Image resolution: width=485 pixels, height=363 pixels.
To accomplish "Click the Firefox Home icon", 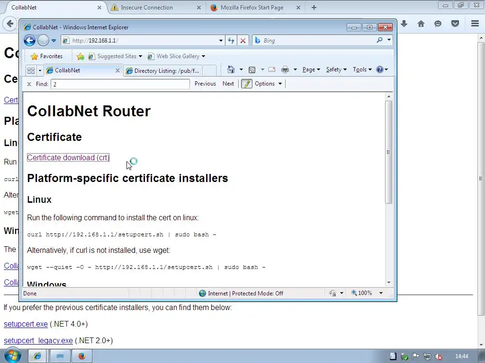I will [421, 24].
